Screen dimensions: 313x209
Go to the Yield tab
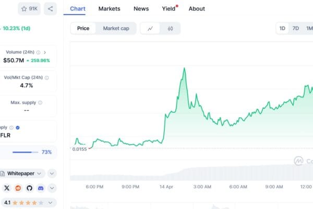[x=169, y=9]
